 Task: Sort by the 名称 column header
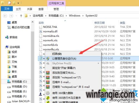tap(41, 23)
